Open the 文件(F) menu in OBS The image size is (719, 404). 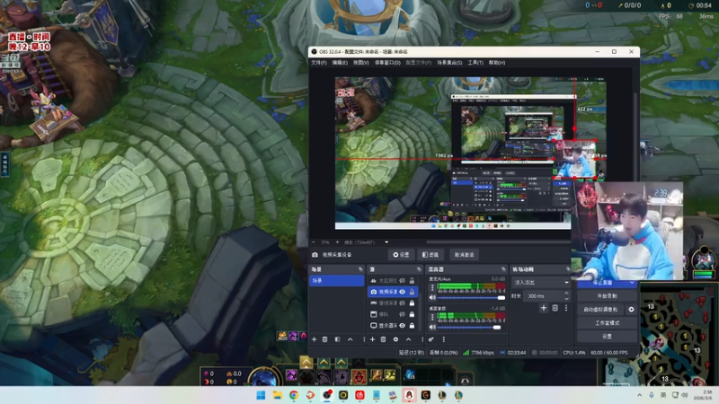[319, 63]
